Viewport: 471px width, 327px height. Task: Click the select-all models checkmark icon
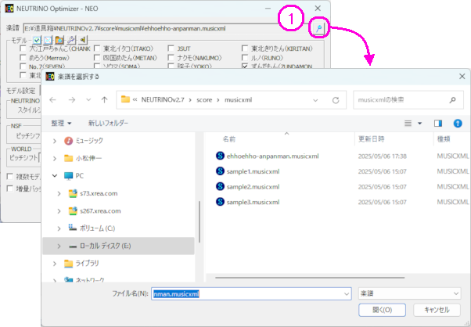(x=37, y=40)
